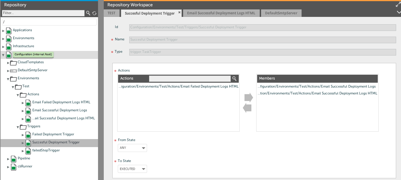Screen dimensions: 401x180
Task: Close the Succesful Deployment Trigger tab
Action: point(179,12)
